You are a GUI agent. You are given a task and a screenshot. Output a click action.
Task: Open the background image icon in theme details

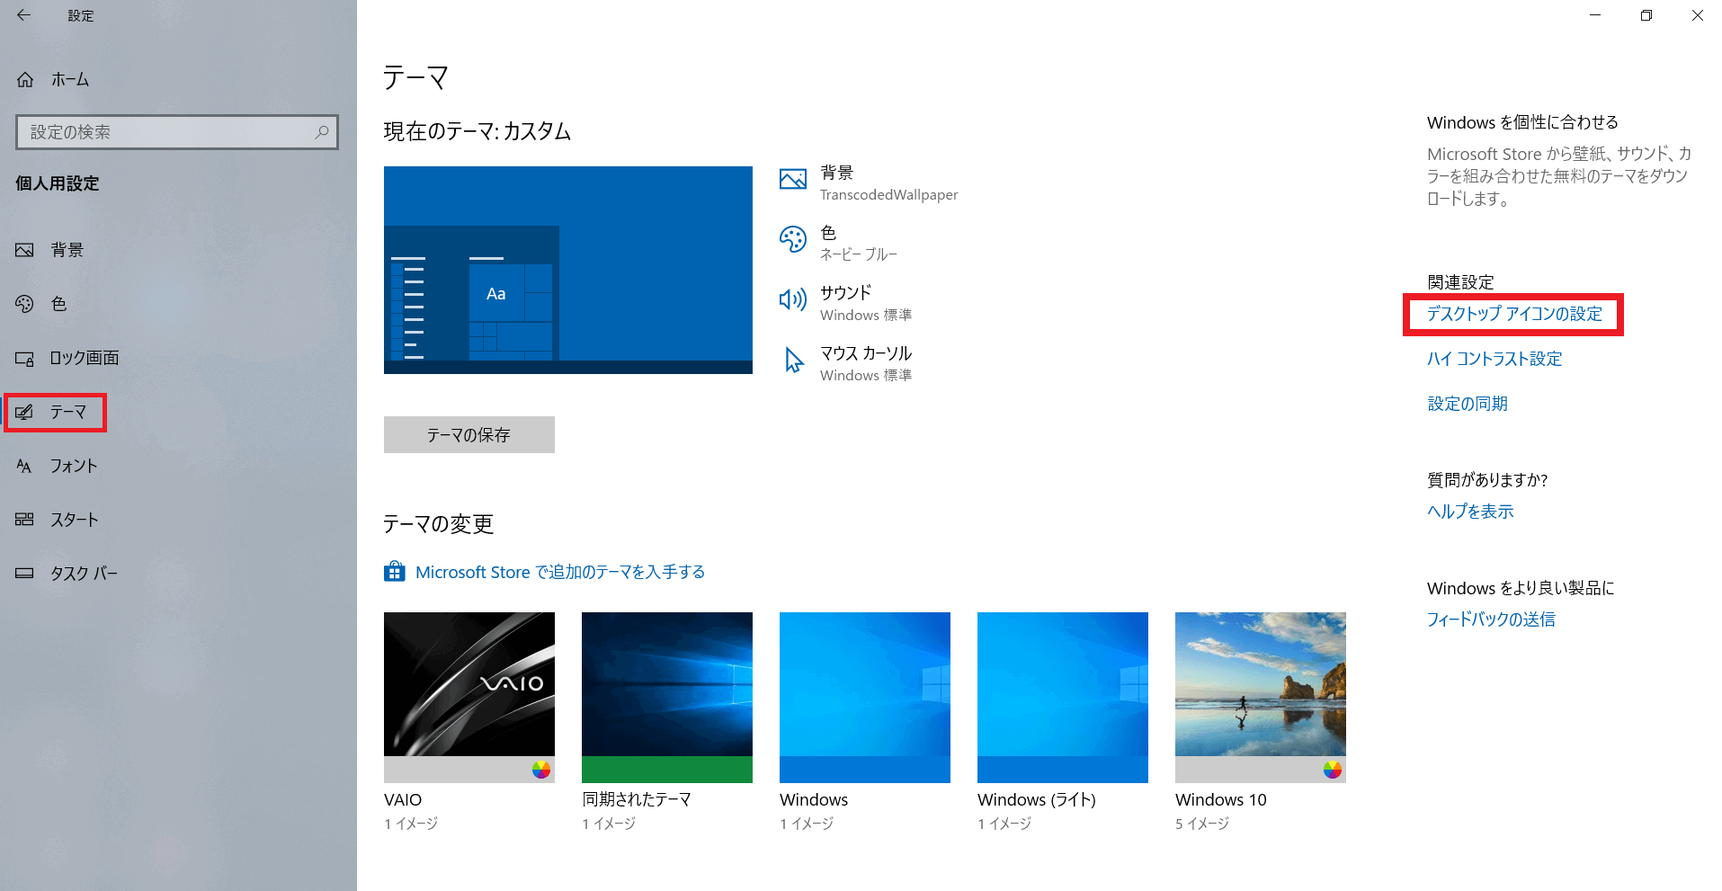[x=793, y=180]
